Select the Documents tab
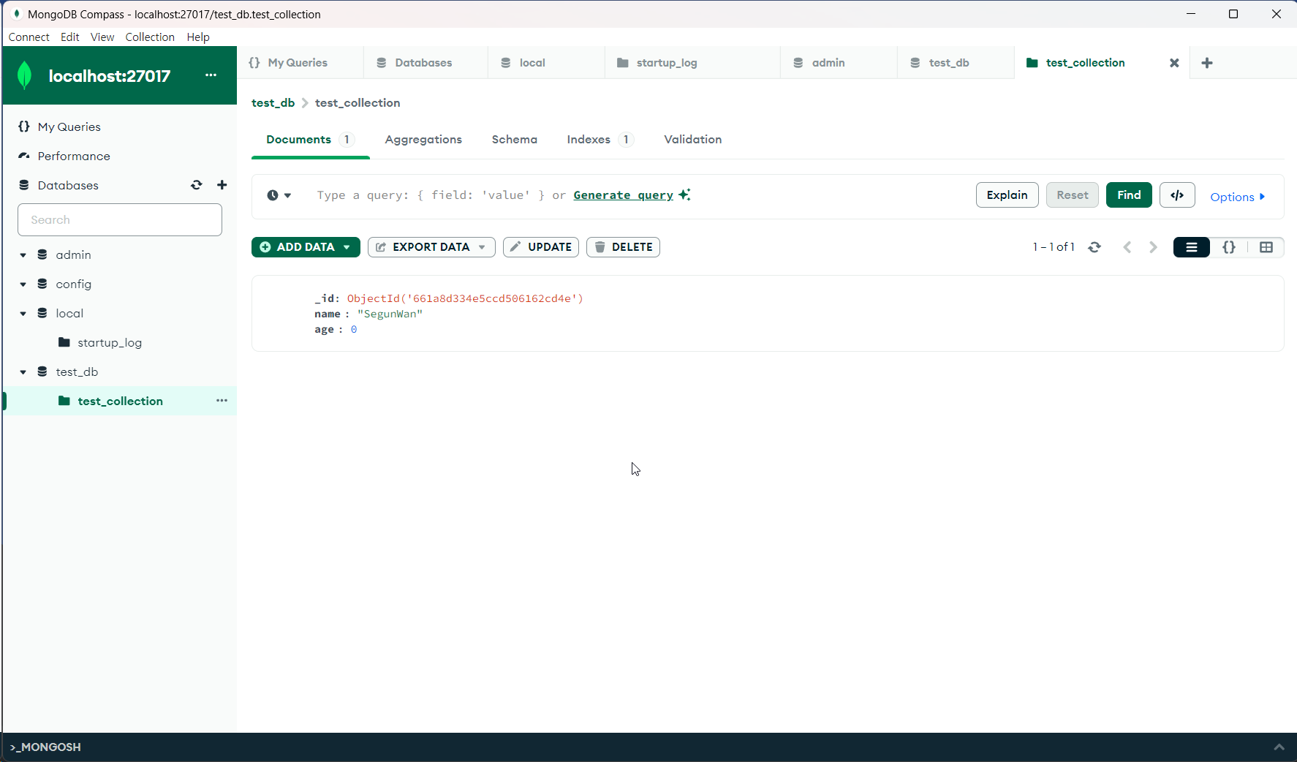Screen dimensions: 1297x762 tap(310, 140)
